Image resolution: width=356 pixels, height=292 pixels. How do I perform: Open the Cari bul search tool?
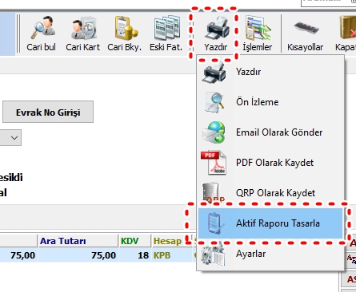click(42, 34)
